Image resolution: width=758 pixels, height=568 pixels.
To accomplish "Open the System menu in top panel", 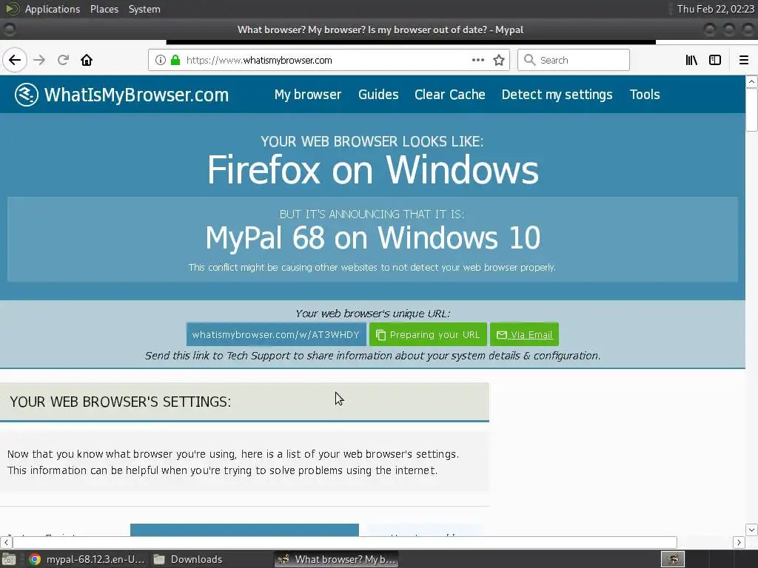I will pos(144,9).
